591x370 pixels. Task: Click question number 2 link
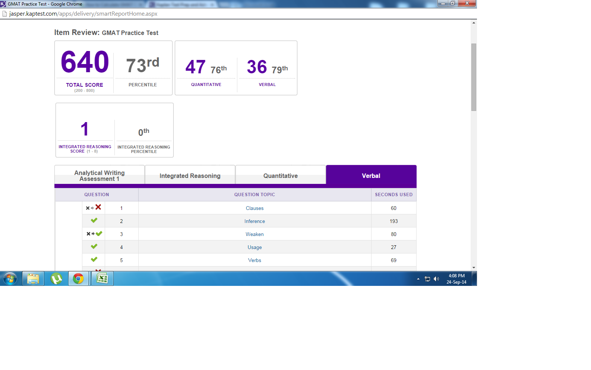click(x=121, y=221)
